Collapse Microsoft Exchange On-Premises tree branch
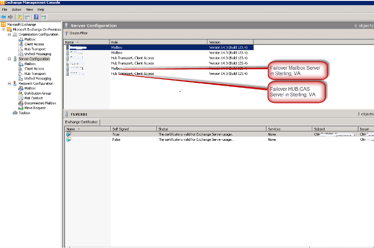This screenshot has width=374, height=248. [4, 29]
